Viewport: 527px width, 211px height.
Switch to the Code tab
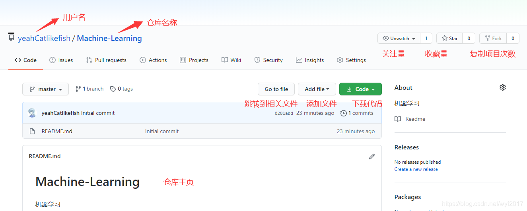click(x=25, y=60)
